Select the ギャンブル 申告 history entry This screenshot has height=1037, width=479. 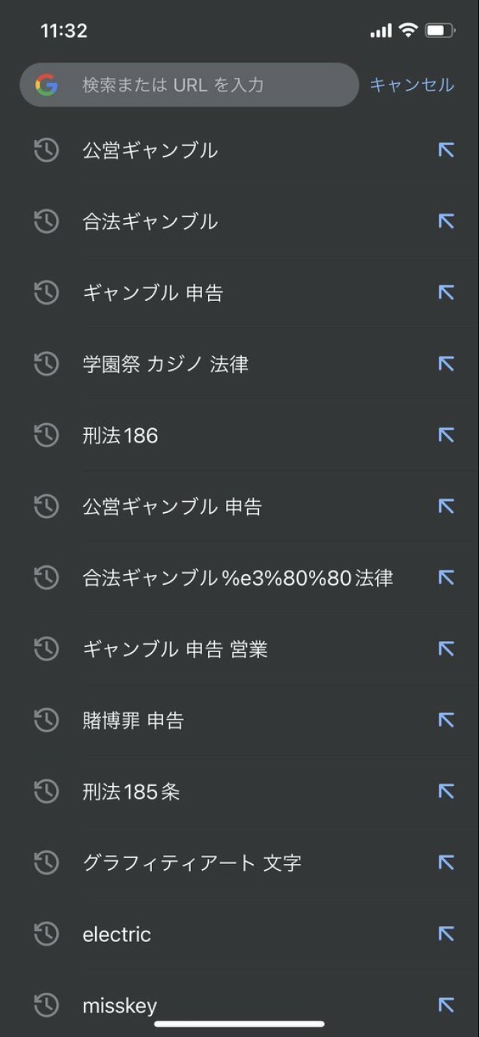click(153, 294)
